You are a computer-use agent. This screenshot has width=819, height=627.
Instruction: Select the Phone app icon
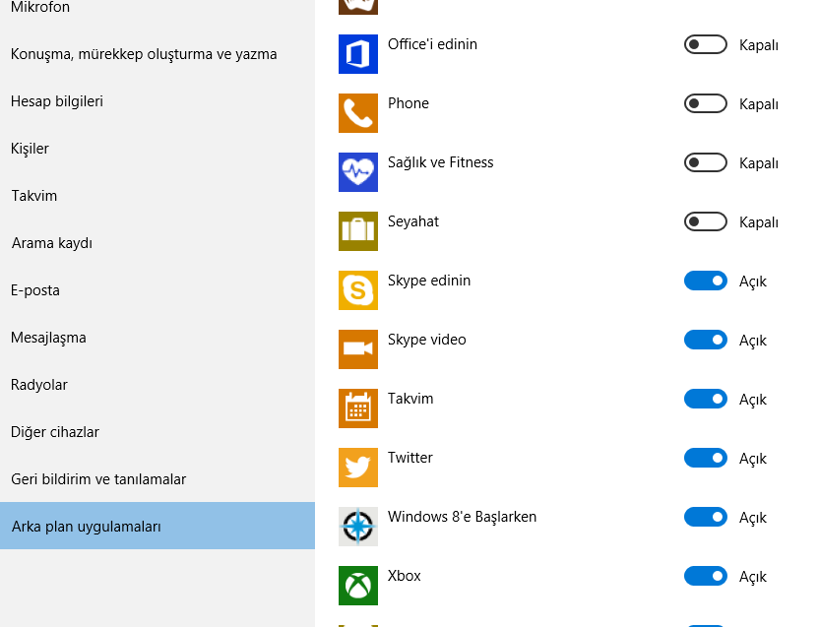(x=358, y=113)
